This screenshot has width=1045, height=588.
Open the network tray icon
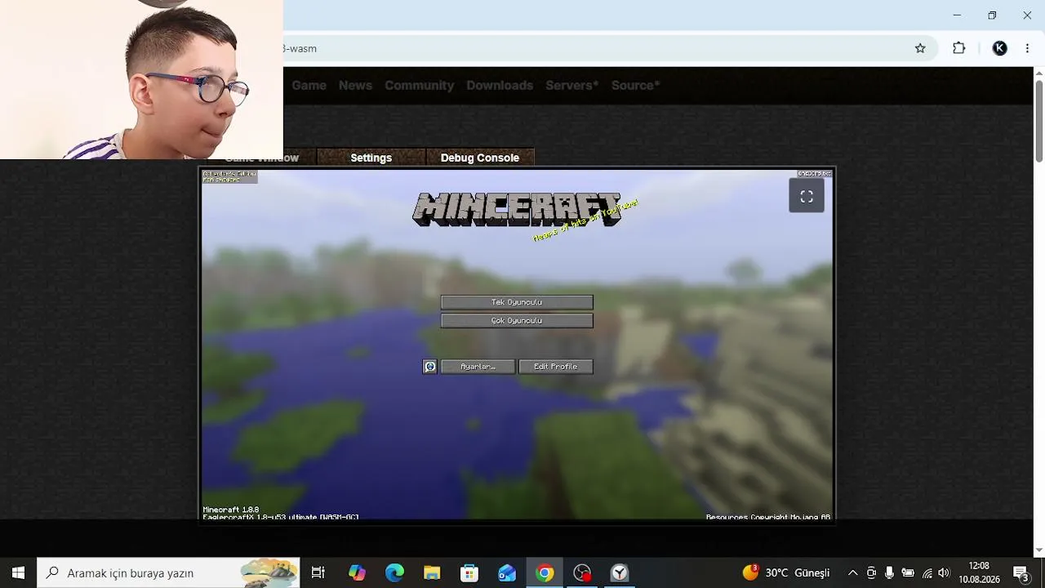tap(927, 572)
